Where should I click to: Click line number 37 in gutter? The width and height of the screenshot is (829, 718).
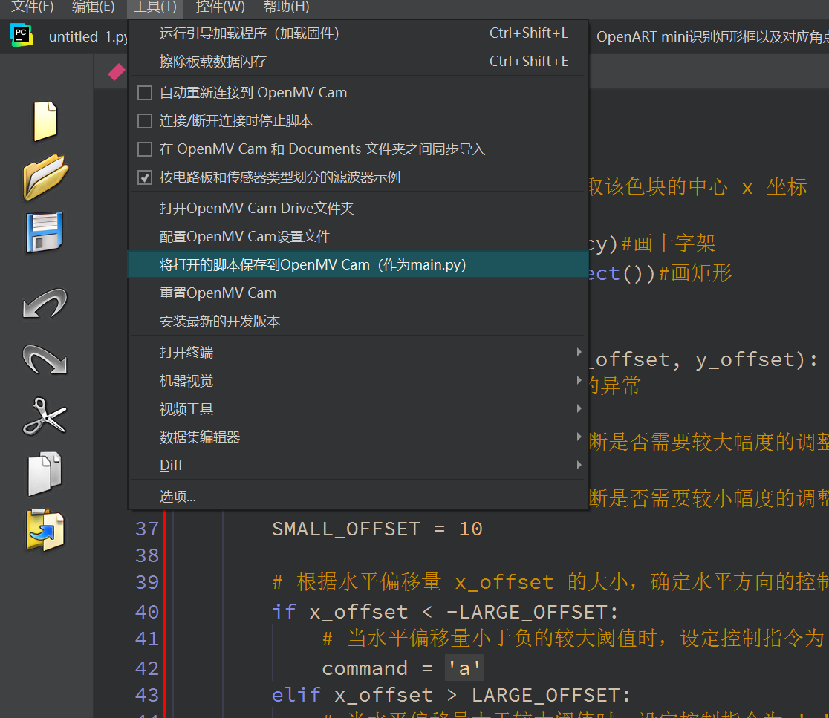tap(146, 529)
